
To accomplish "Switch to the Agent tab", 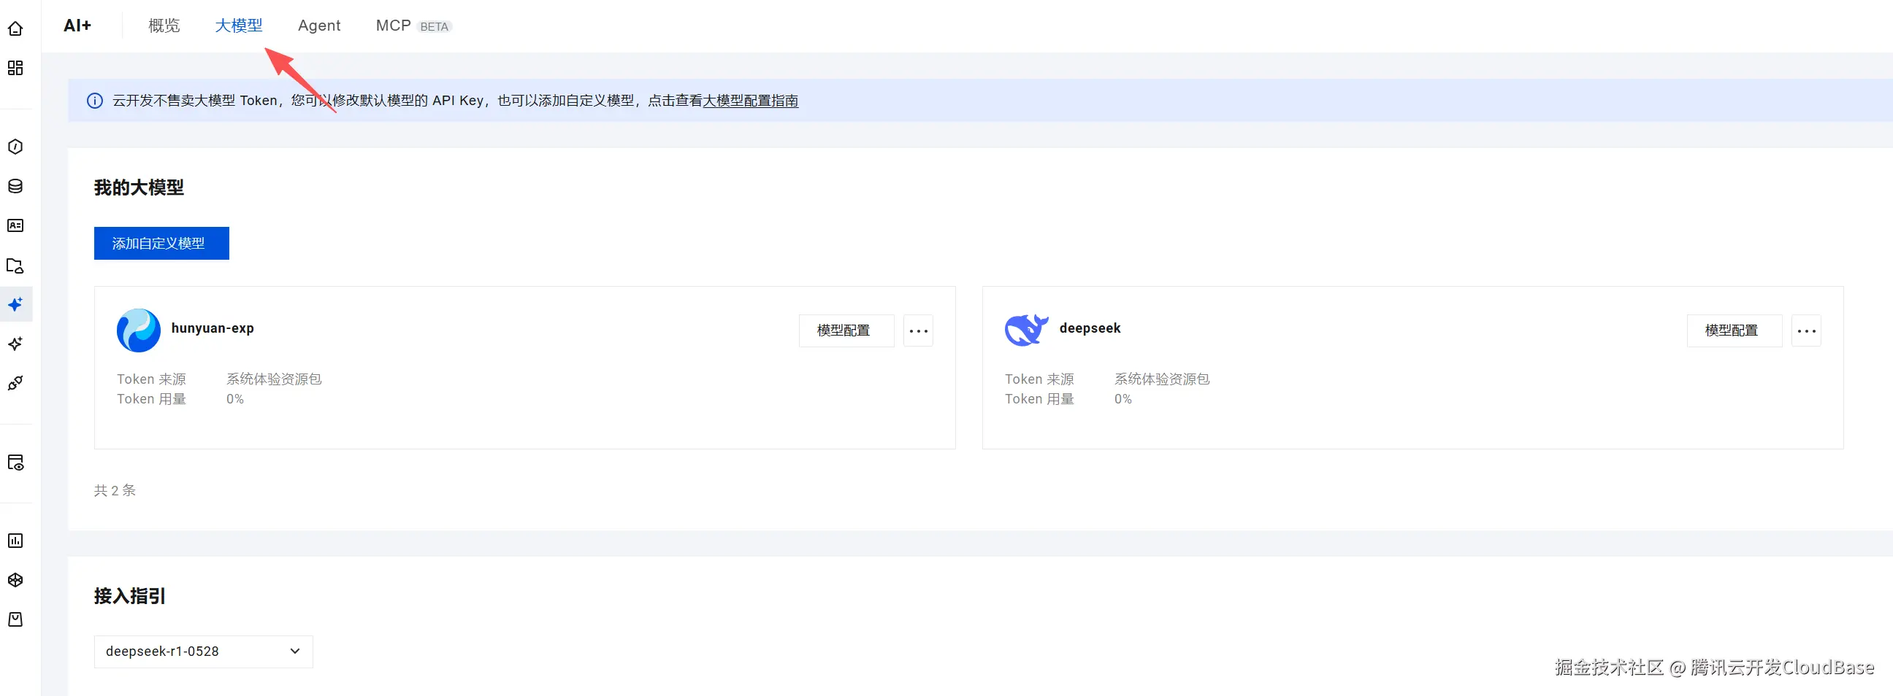I will pyautogui.click(x=319, y=25).
